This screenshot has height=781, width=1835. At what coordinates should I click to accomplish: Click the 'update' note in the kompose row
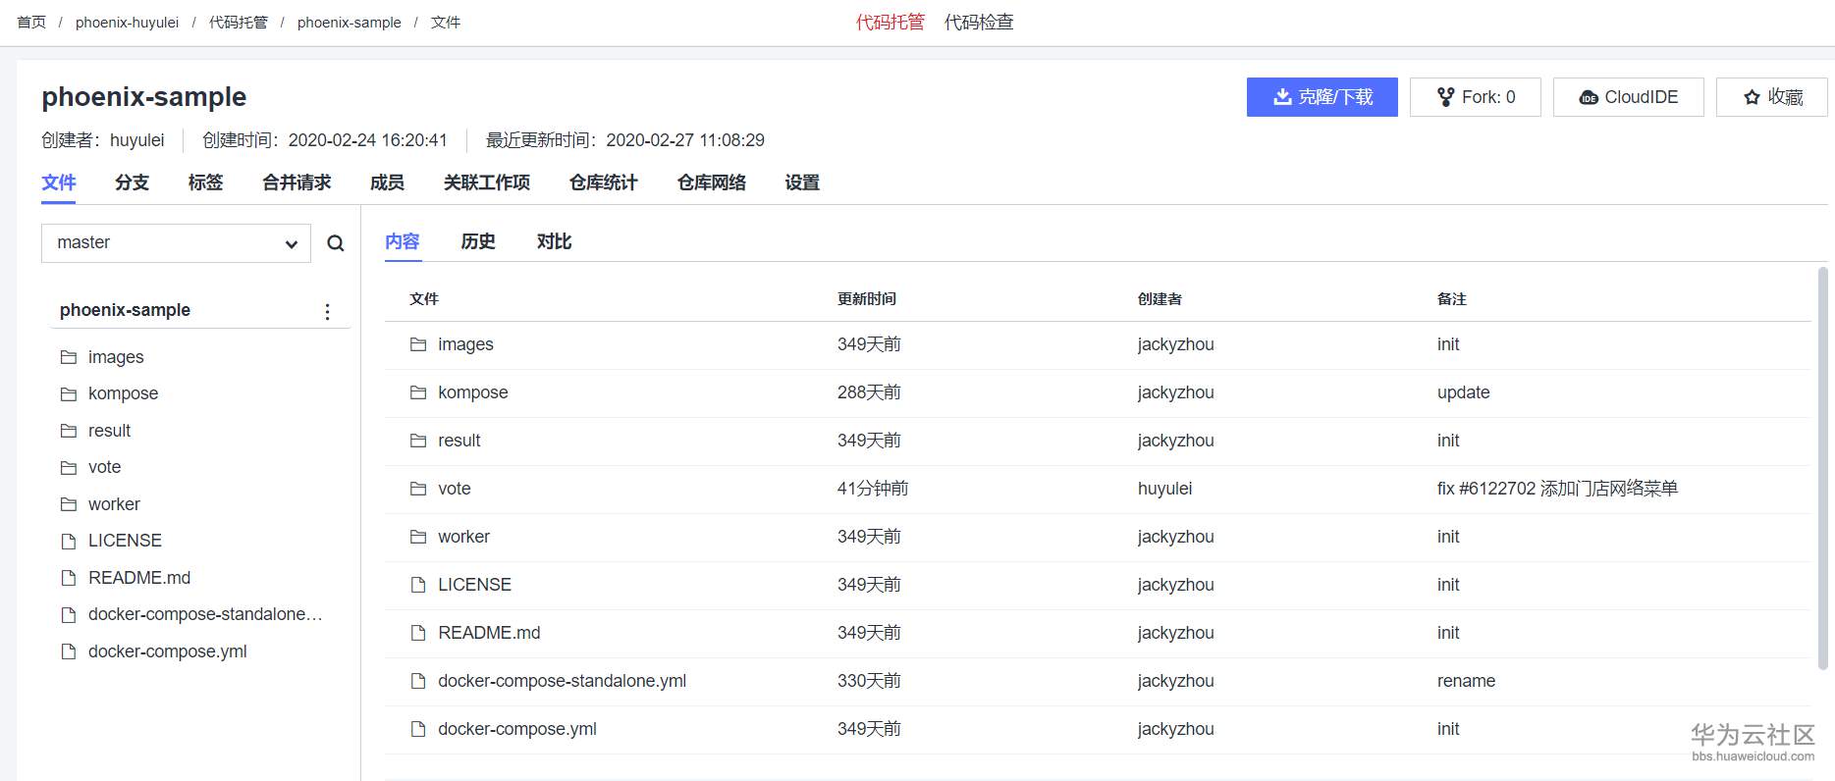point(1464,392)
